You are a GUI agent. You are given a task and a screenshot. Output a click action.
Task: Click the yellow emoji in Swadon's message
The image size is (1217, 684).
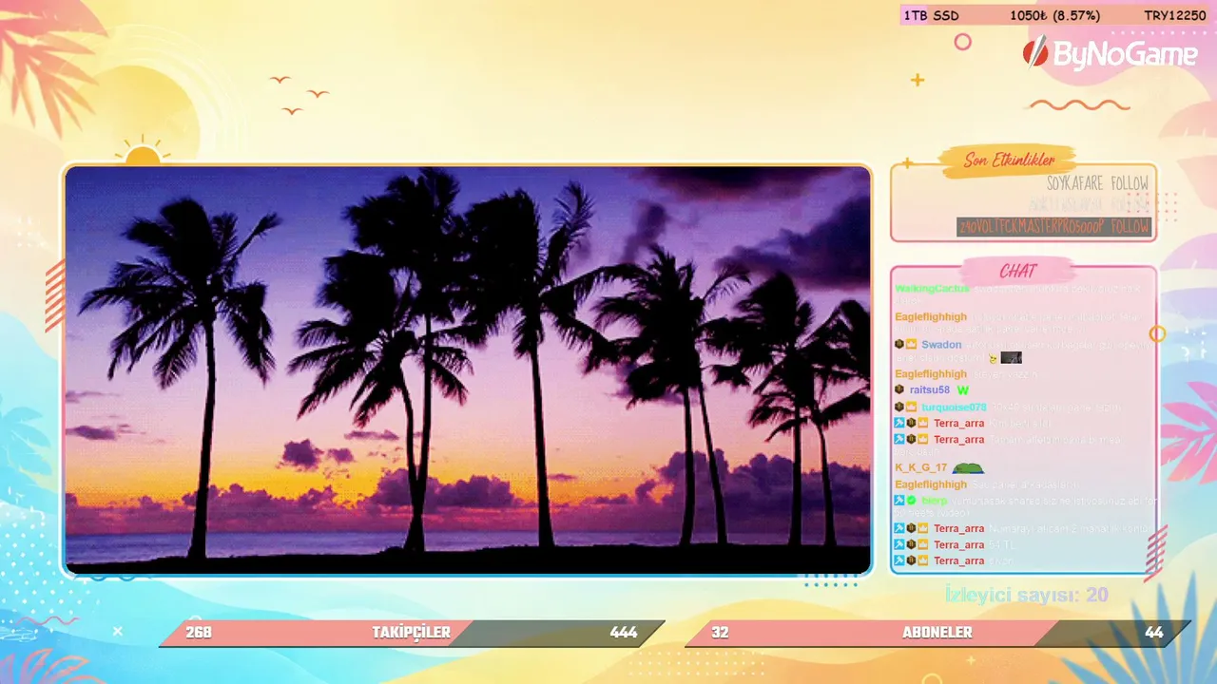coord(993,358)
